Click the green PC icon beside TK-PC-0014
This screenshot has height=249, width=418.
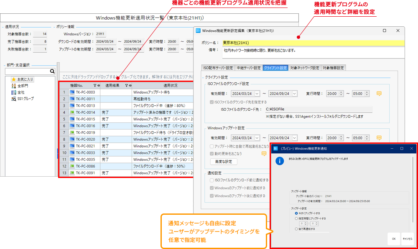72,112
